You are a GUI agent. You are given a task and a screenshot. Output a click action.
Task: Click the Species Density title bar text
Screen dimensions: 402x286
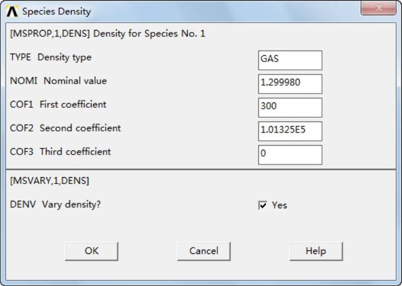click(56, 11)
